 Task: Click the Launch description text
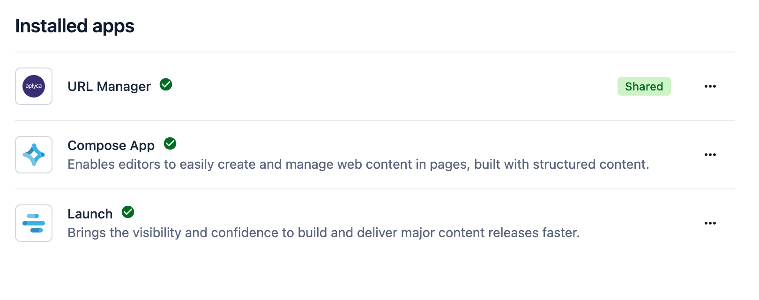(x=323, y=233)
